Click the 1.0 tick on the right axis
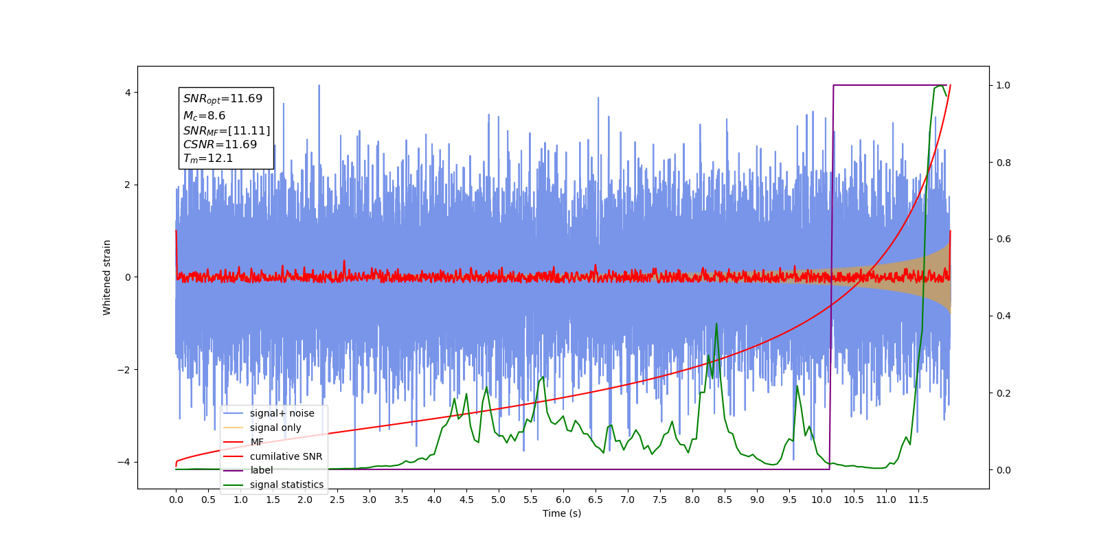The image size is (1099, 549). pyautogui.click(x=1004, y=85)
